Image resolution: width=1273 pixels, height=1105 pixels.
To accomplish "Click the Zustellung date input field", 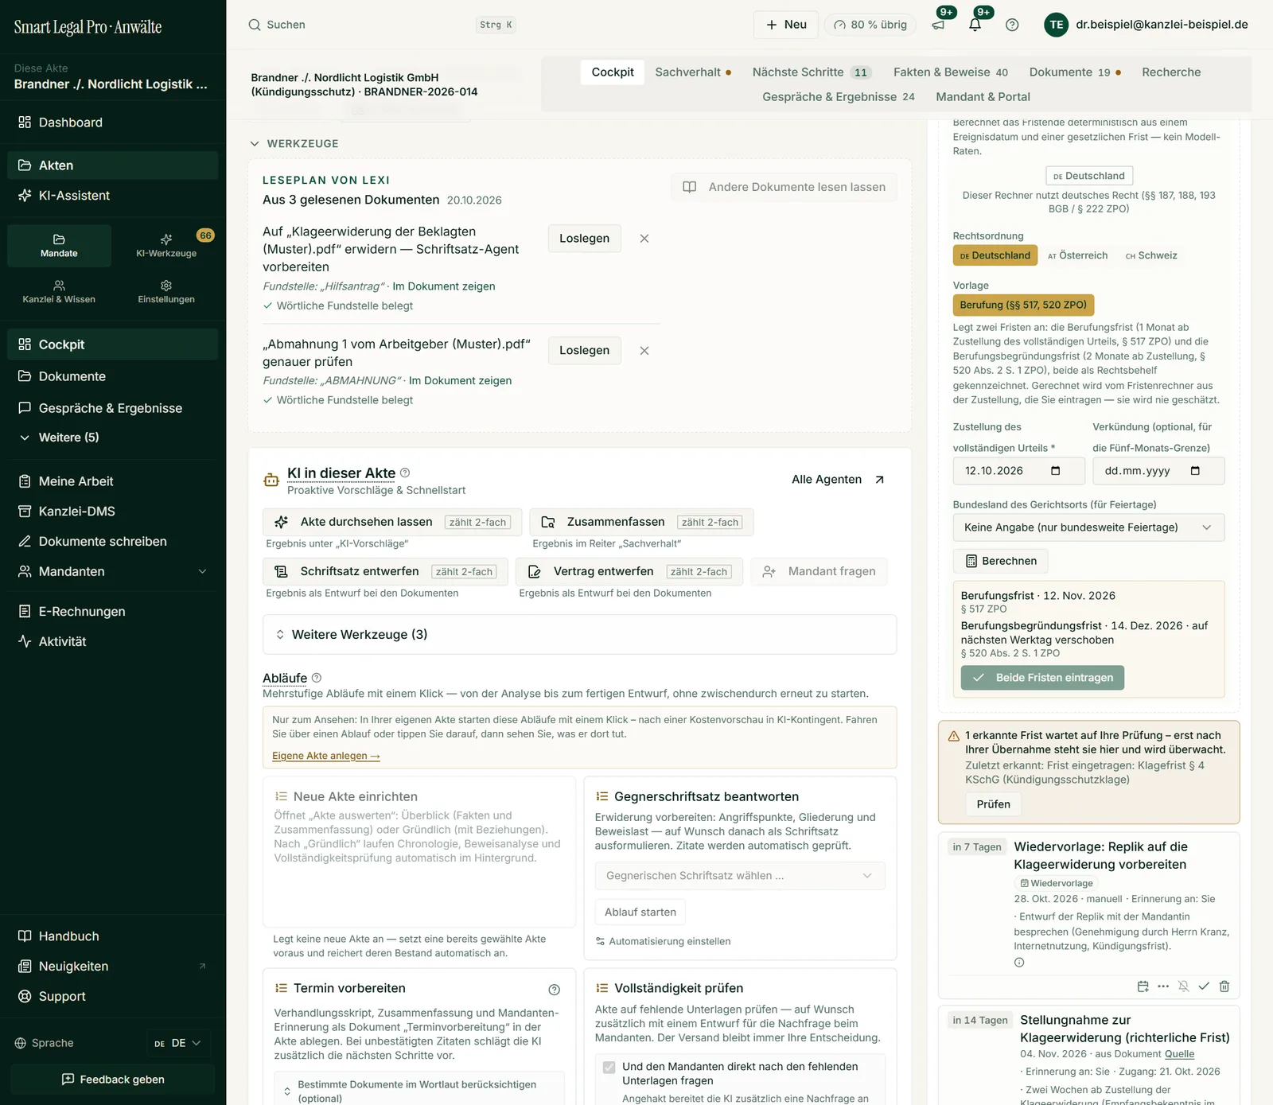I will tap(1018, 471).
